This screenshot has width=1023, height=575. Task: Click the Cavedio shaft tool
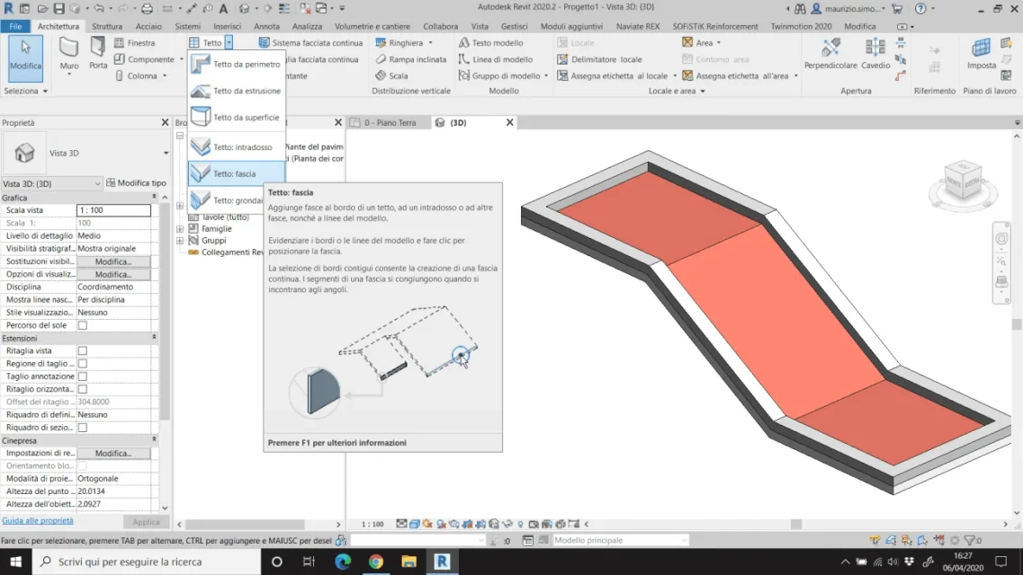[x=875, y=53]
